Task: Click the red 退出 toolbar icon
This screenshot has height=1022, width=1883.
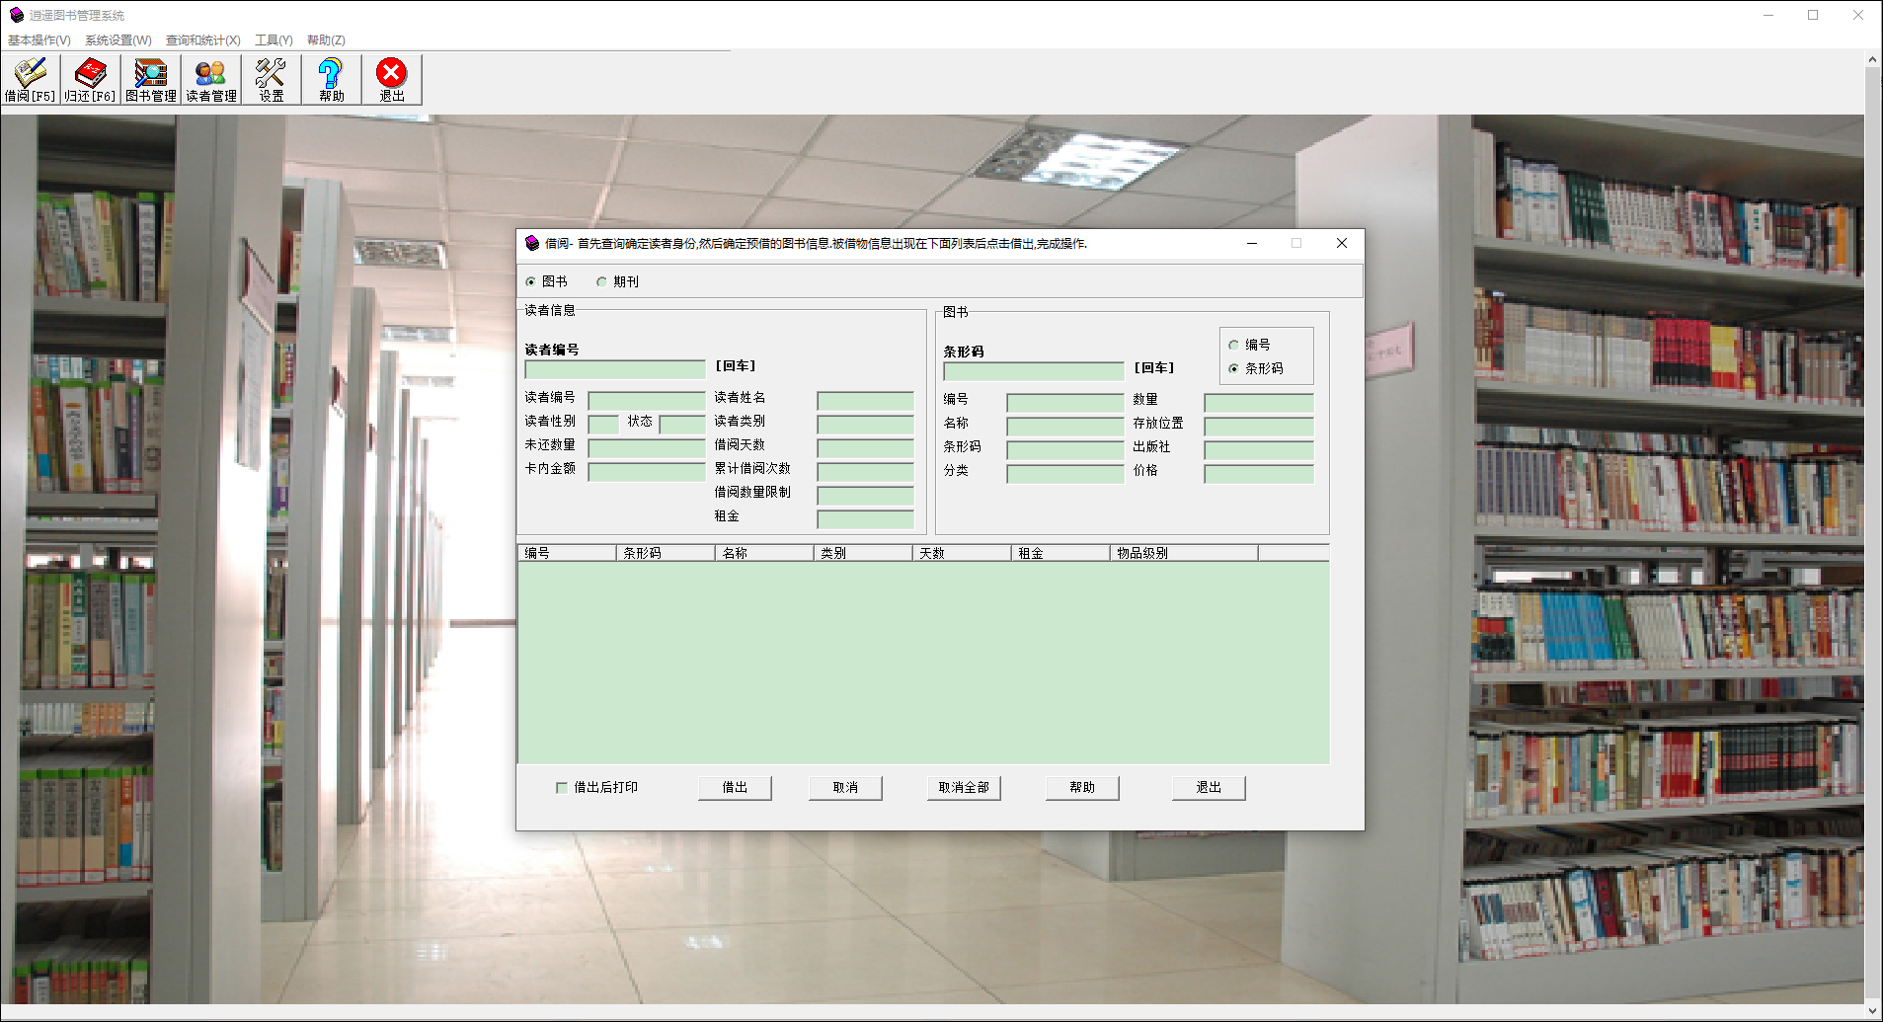Action: [391, 79]
